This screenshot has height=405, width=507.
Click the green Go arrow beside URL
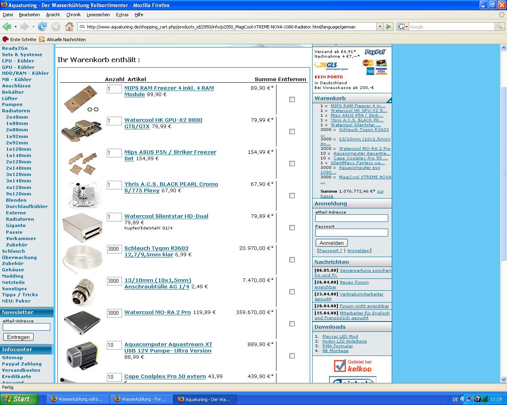pos(389,26)
